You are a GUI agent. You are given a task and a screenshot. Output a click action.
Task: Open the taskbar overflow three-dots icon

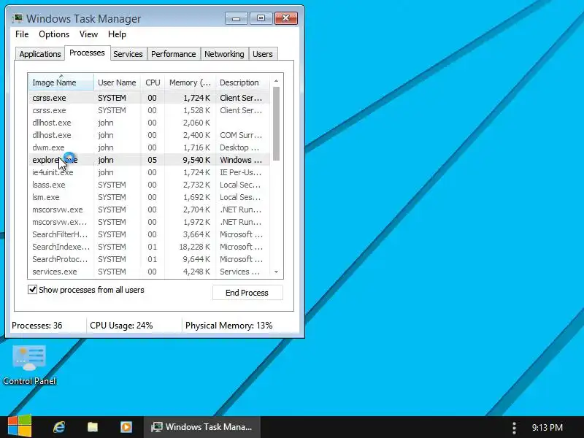point(514,428)
